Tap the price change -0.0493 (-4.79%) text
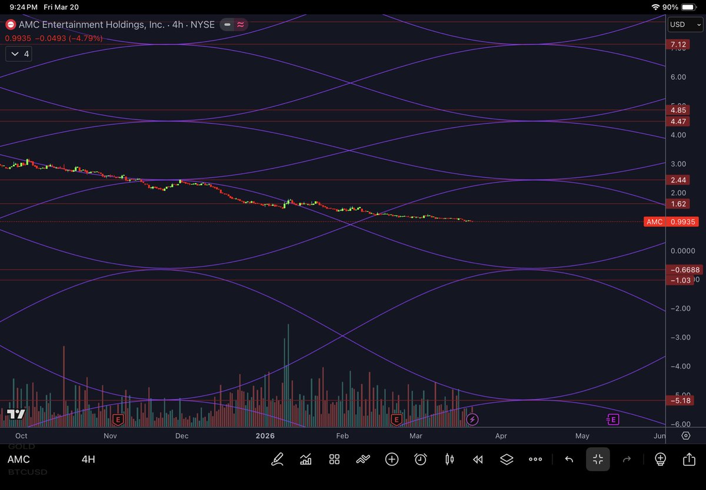Screen dimensions: 706x490 pyautogui.click(x=68, y=38)
